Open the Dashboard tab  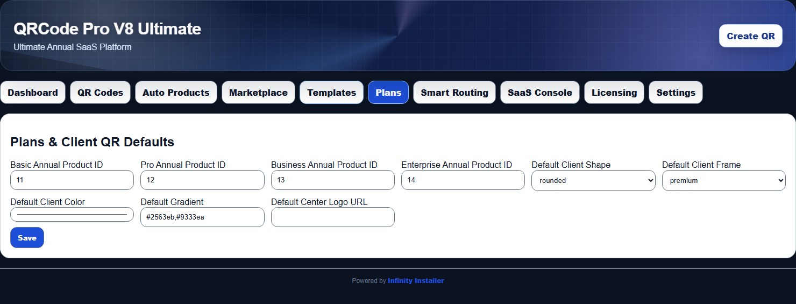33,93
